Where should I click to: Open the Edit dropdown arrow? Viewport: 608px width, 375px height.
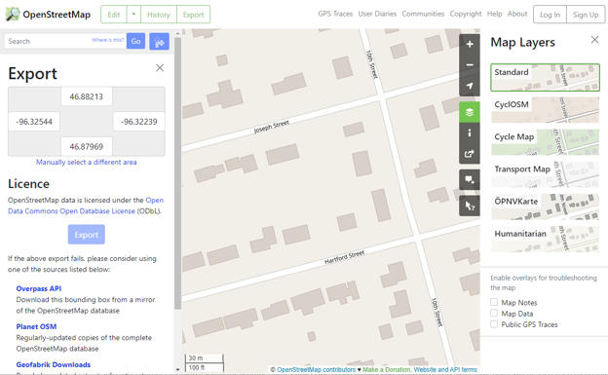coord(133,15)
